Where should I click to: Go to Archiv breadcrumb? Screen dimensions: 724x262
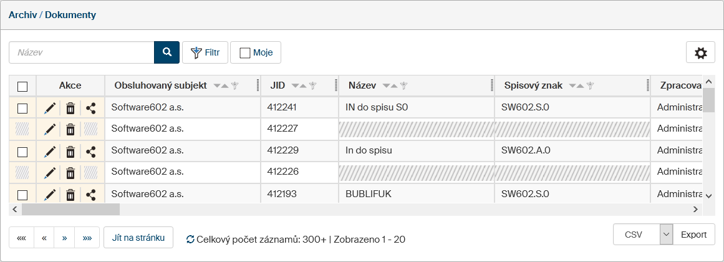[22, 14]
